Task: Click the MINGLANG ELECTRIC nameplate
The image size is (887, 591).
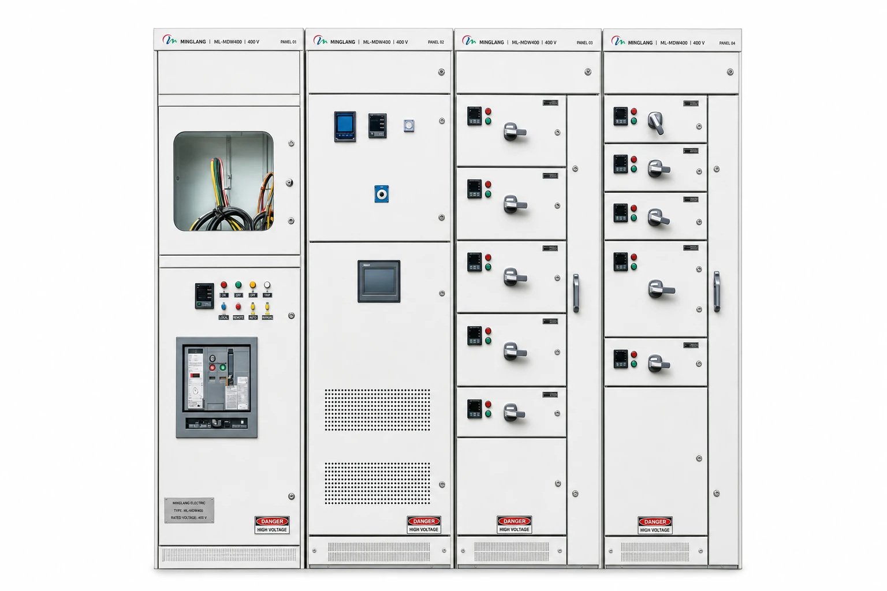Action: click(x=189, y=510)
